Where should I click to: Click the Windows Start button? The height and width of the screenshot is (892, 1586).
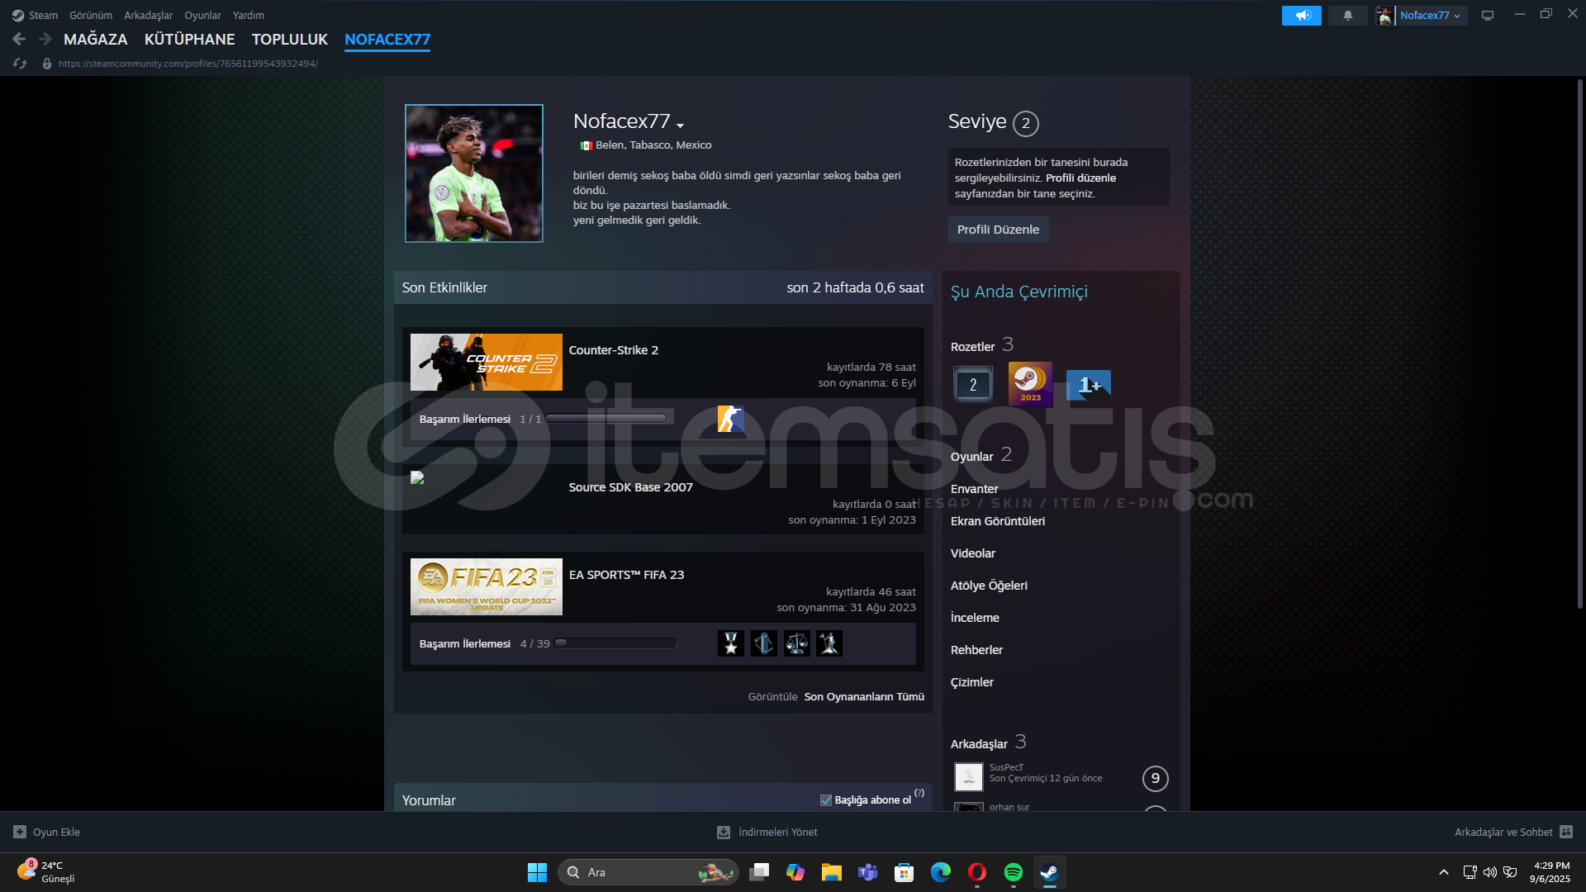537,872
